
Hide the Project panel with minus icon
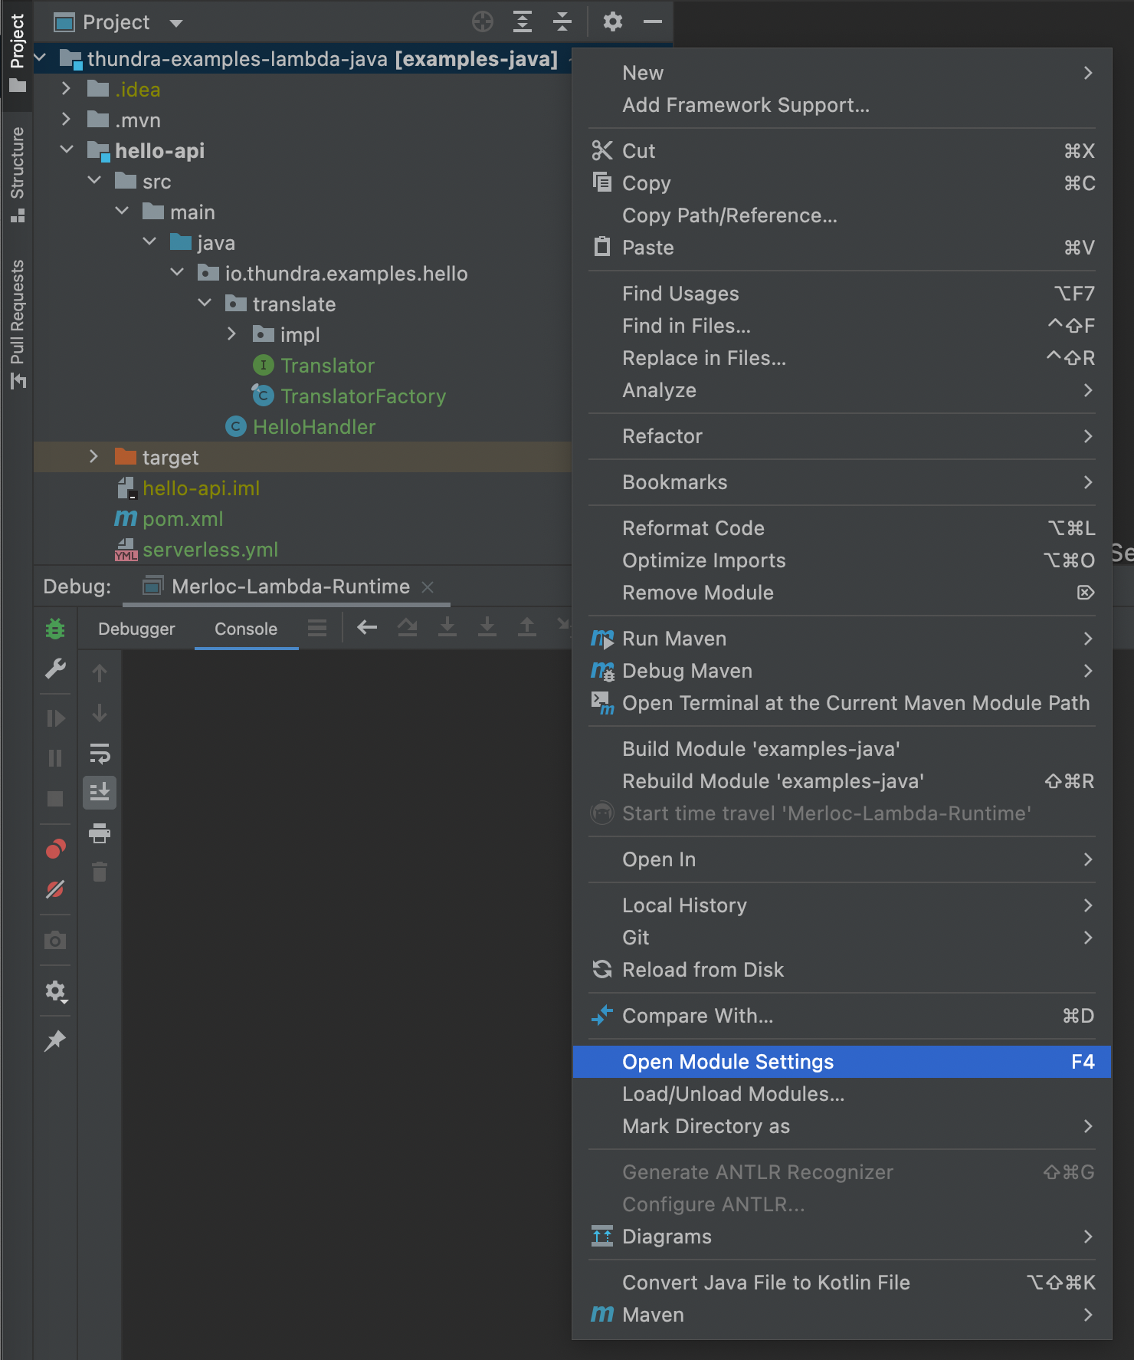pos(653,21)
